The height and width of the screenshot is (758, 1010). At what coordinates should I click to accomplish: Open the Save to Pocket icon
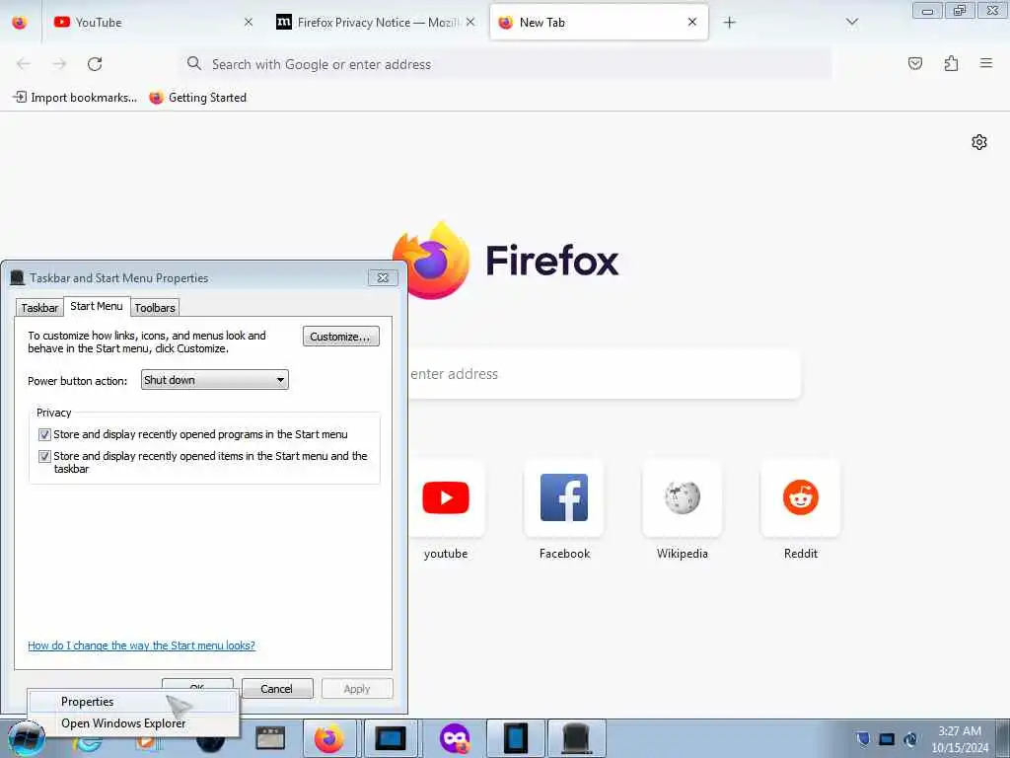[914, 63]
